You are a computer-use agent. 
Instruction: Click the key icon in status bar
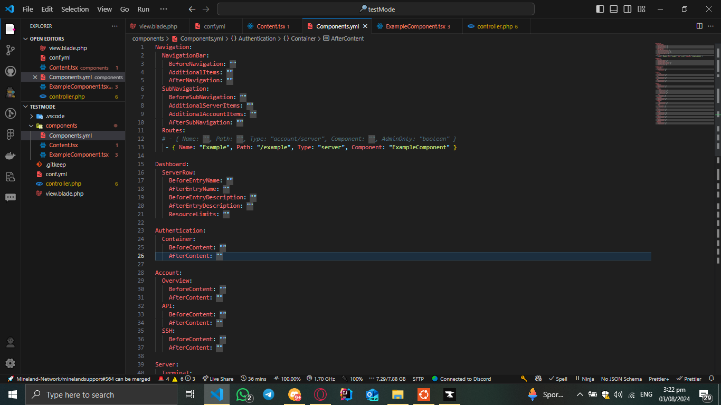pyautogui.click(x=524, y=379)
